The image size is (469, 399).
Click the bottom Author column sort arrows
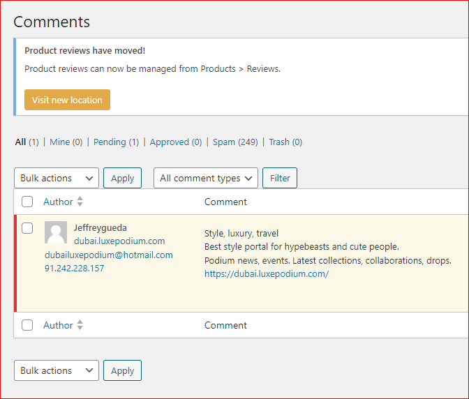pyautogui.click(x=80, y=325)
